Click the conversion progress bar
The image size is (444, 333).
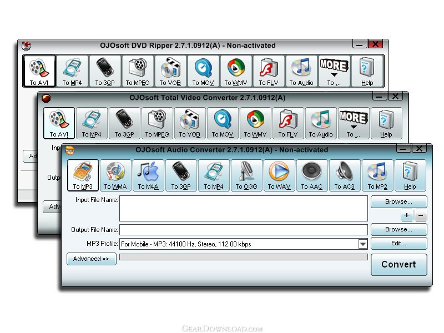click(x=244, y=257)
